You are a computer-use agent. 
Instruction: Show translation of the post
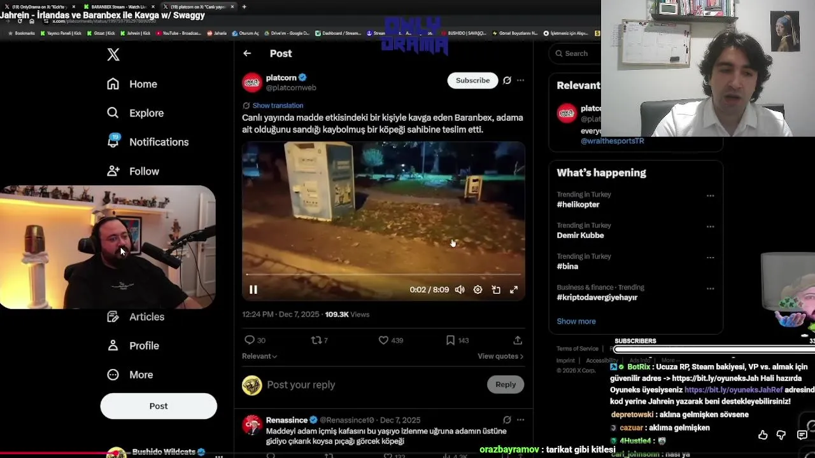point(278,106)
